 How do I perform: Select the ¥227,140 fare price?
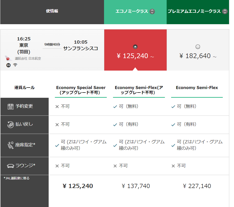point(197,186)
